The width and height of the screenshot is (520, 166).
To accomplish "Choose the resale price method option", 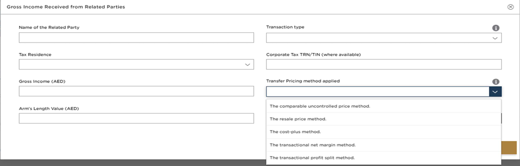I will 298,119.
